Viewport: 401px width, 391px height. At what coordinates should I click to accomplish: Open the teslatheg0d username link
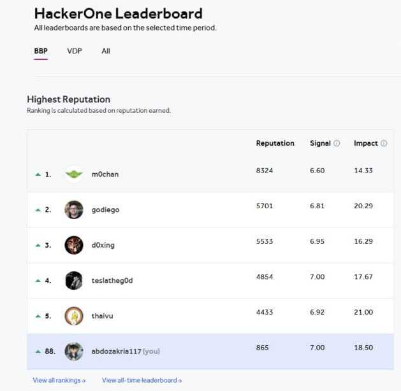pos(112,281)
